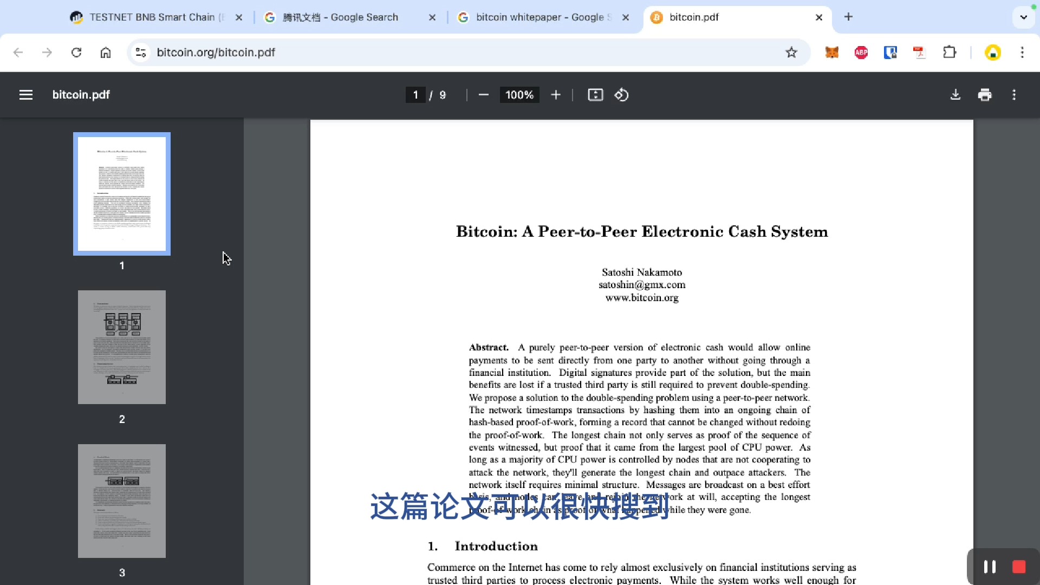This screenshot has width=1040, height=585.
Task: Stop the screen recording red button
Action: tap(1019, 567)
